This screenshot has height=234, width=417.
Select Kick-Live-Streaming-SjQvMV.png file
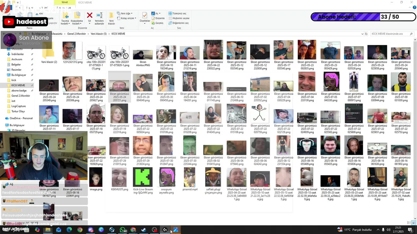143,181
